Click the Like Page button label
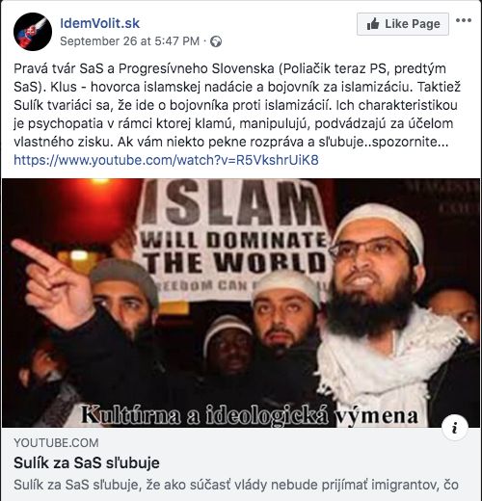Screen dimensions: 482x501 [413, 24]
